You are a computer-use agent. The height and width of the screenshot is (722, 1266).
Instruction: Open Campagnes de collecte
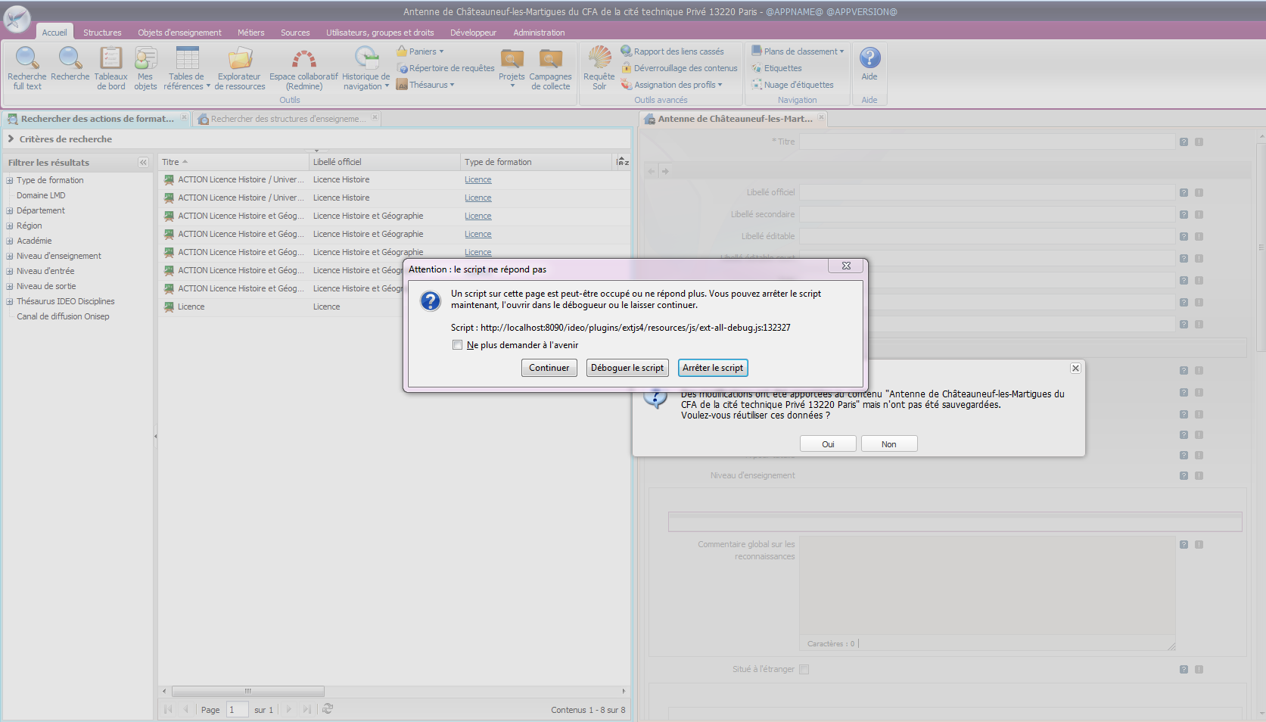550,67
